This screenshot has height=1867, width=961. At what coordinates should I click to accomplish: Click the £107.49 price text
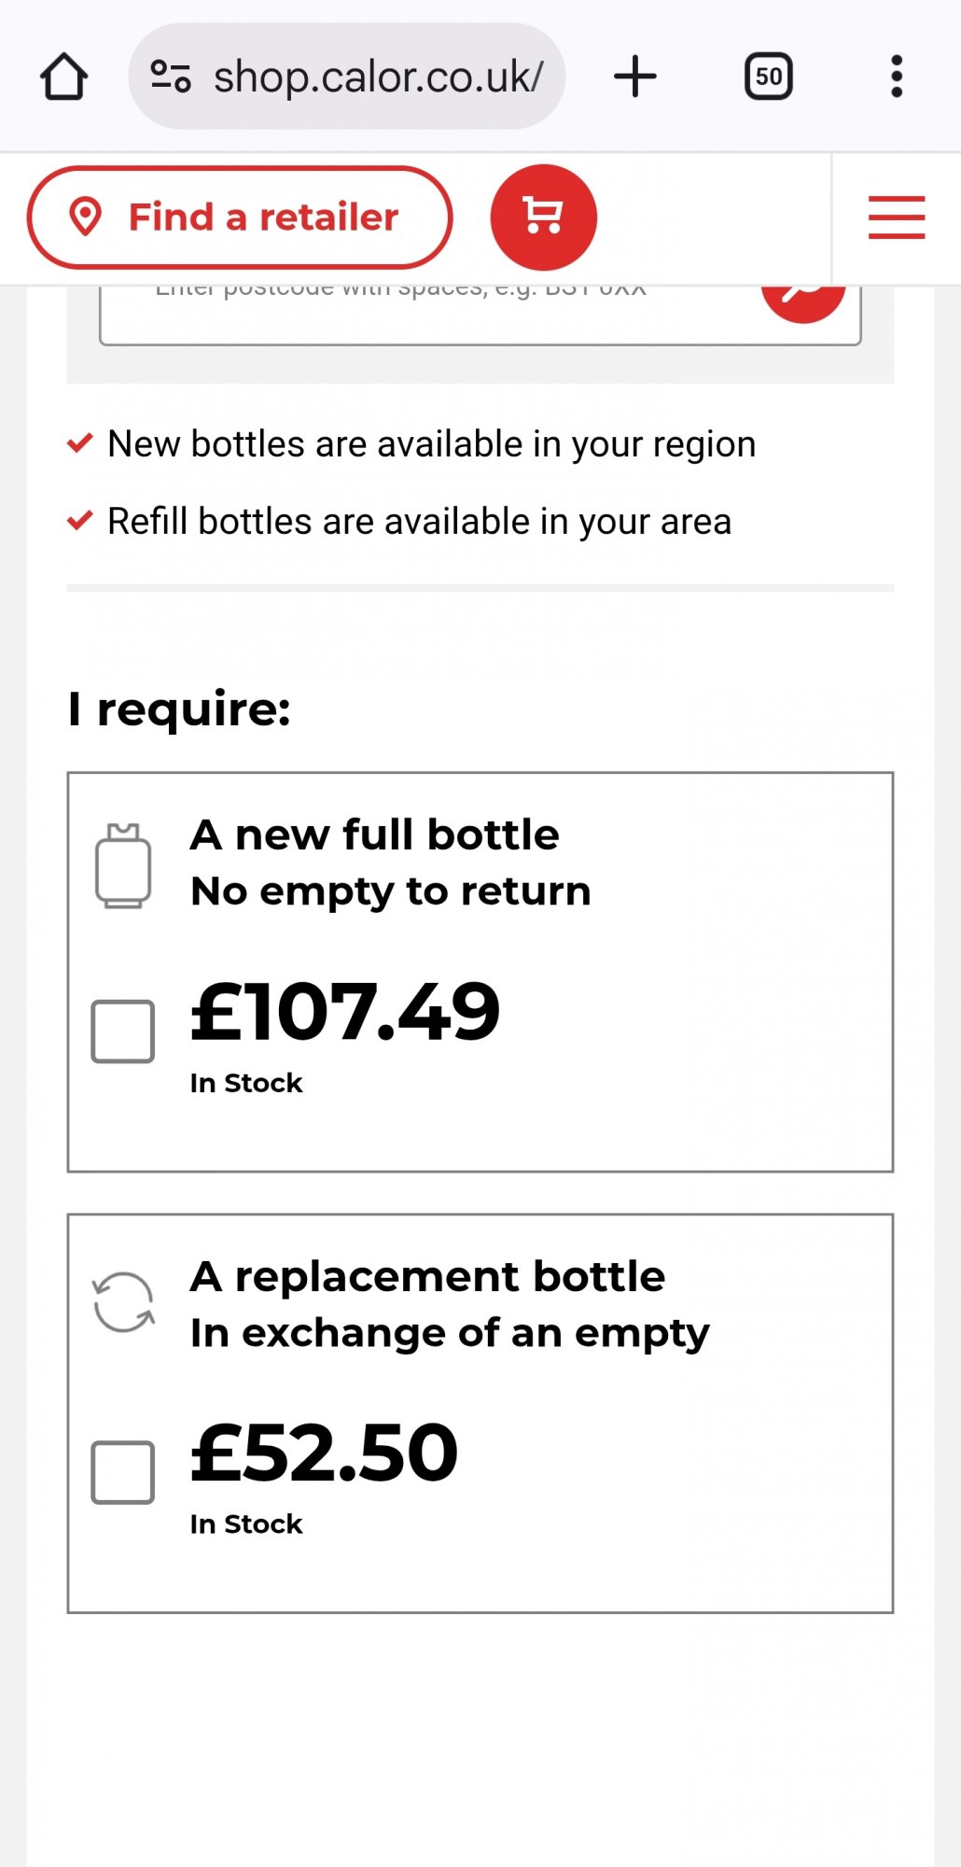pos(345,1012)
